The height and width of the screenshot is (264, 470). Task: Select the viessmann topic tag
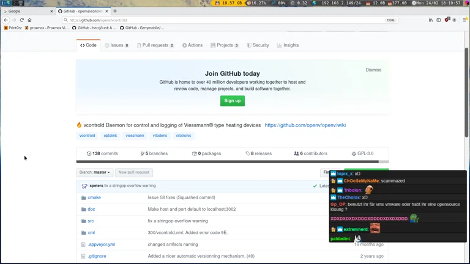coord(135,136)
